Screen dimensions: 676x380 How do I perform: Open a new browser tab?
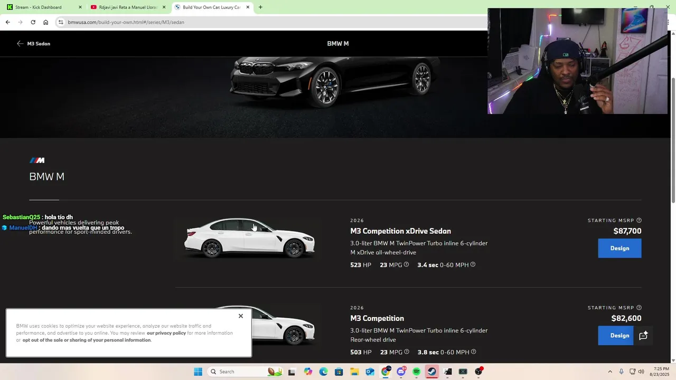(260, 7)
